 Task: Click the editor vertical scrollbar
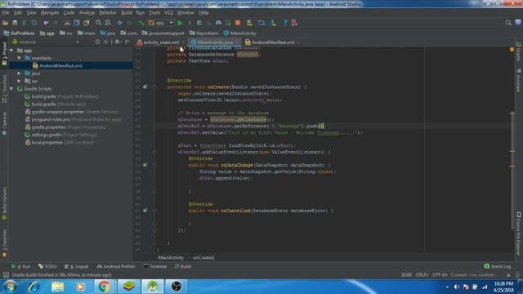tap(512, 171)
